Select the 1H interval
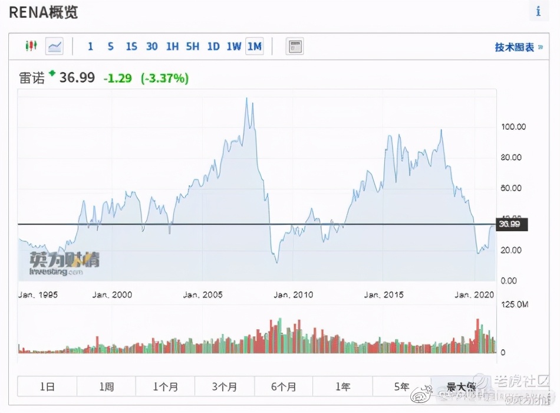Image resolution: width=560 pixels, height=413 pixels. point(172,46)
